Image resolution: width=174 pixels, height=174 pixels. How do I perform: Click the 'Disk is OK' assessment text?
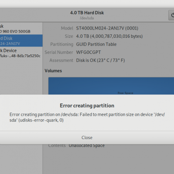100,60
